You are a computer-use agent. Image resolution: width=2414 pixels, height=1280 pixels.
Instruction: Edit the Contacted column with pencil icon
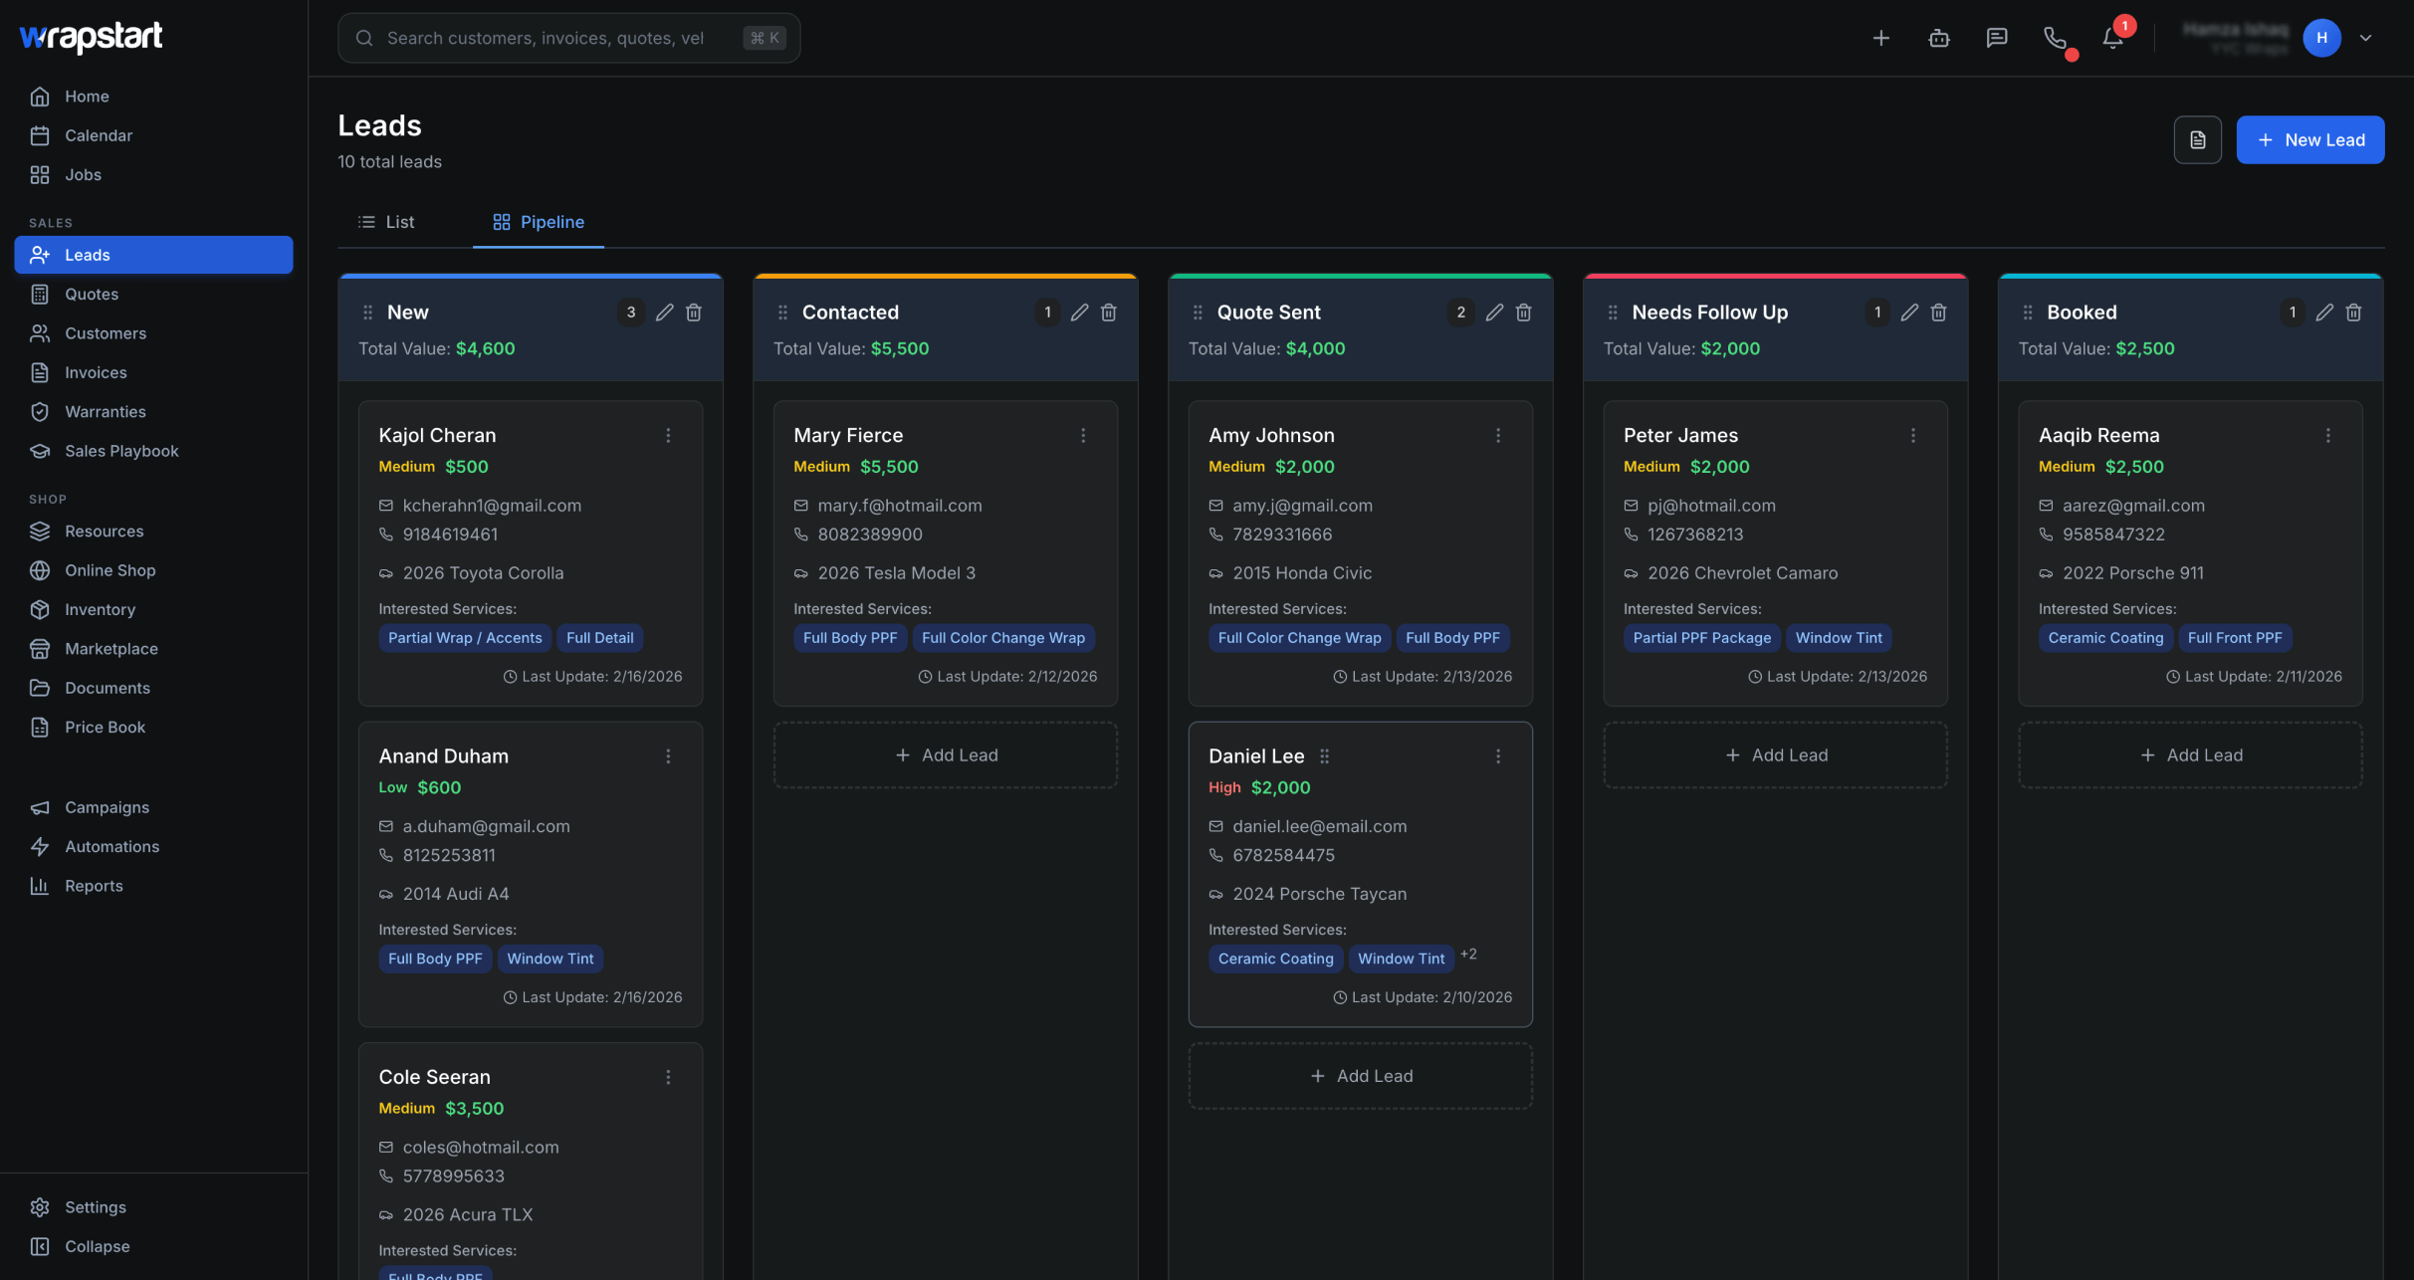(x=1079, y=313)
